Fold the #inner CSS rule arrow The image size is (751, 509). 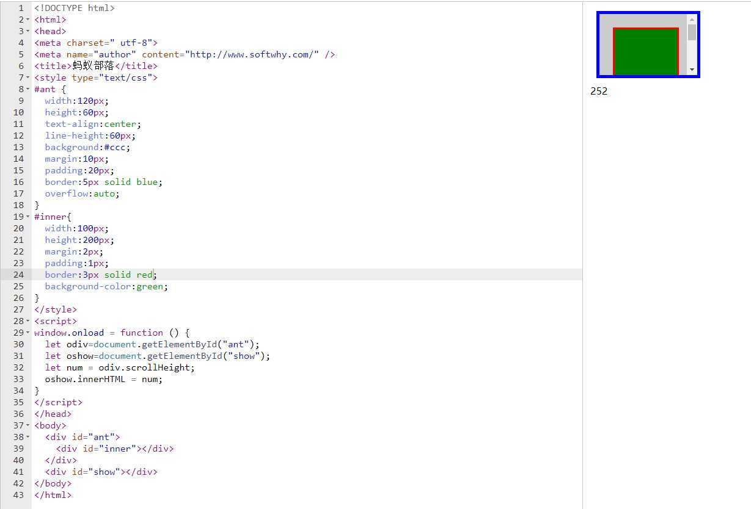point(28,217)
